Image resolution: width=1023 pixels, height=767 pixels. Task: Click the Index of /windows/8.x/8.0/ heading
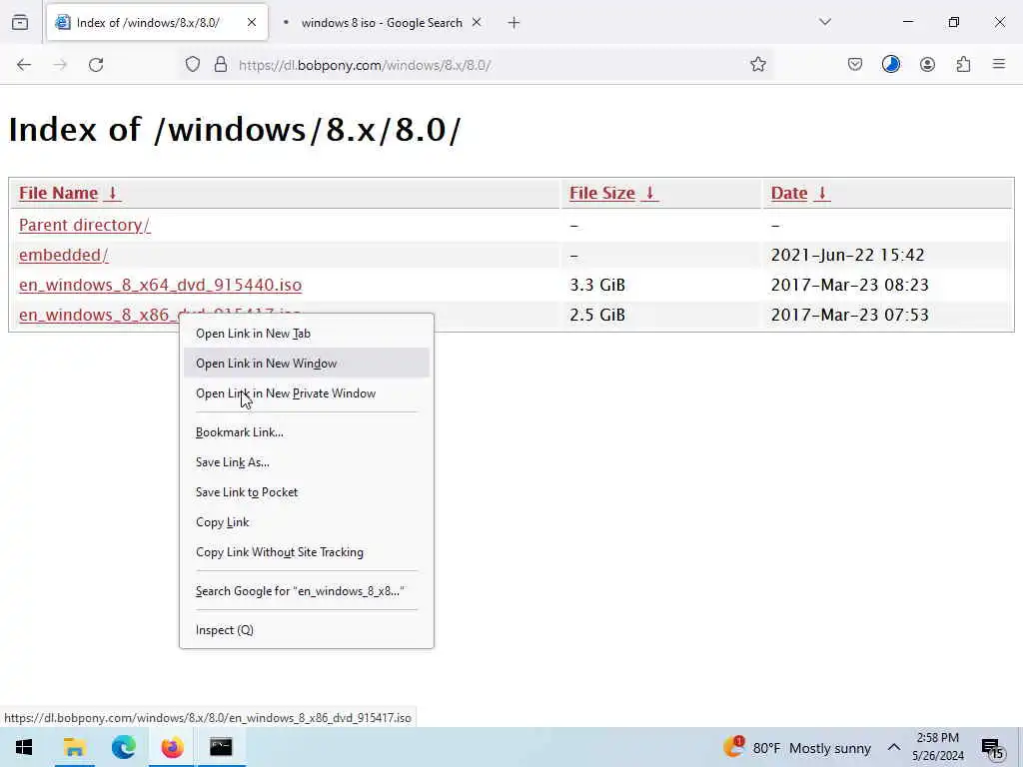tap(235, 130)
